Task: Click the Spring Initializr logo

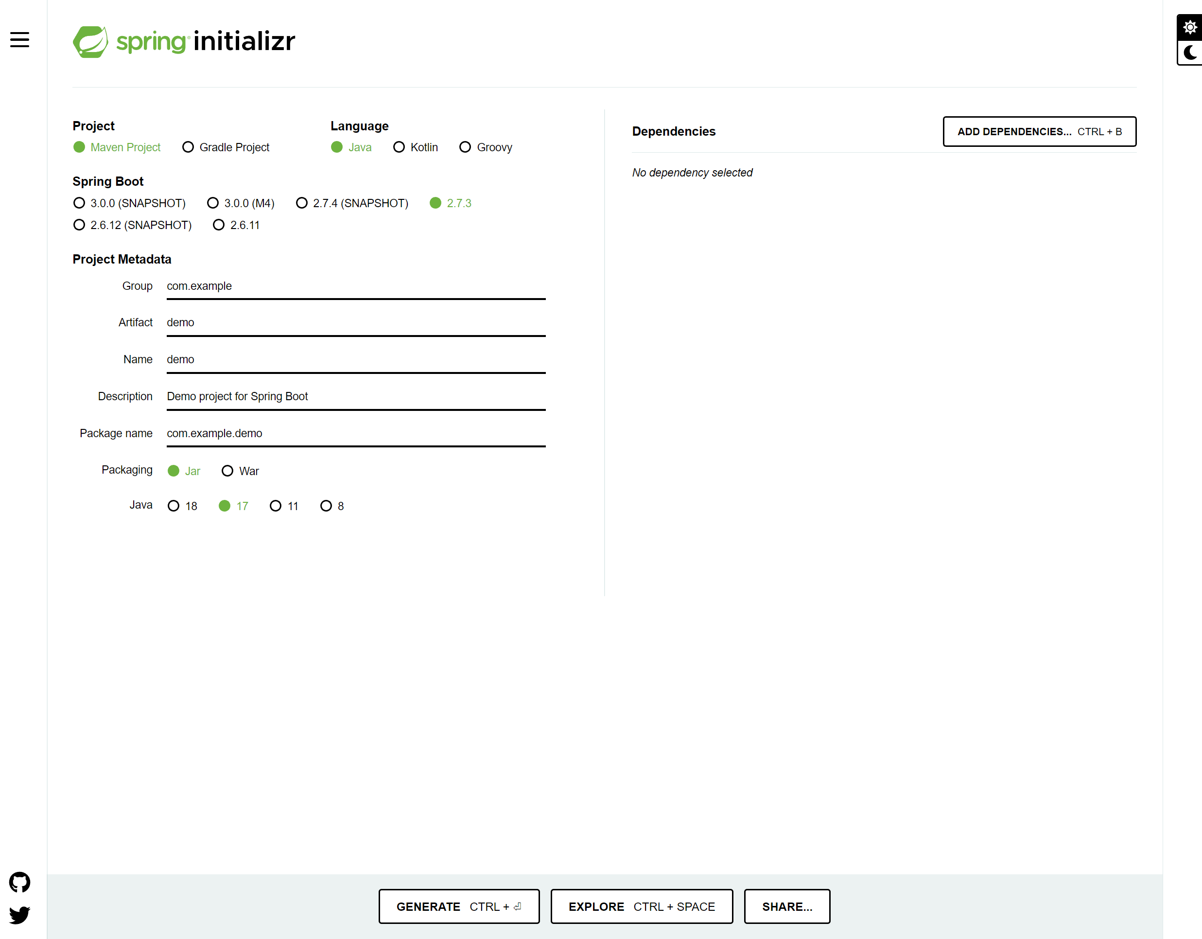Action: [184, 41]
